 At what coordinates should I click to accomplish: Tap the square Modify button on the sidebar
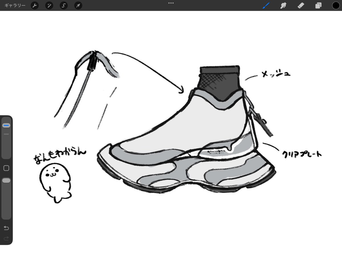[6, 168]
